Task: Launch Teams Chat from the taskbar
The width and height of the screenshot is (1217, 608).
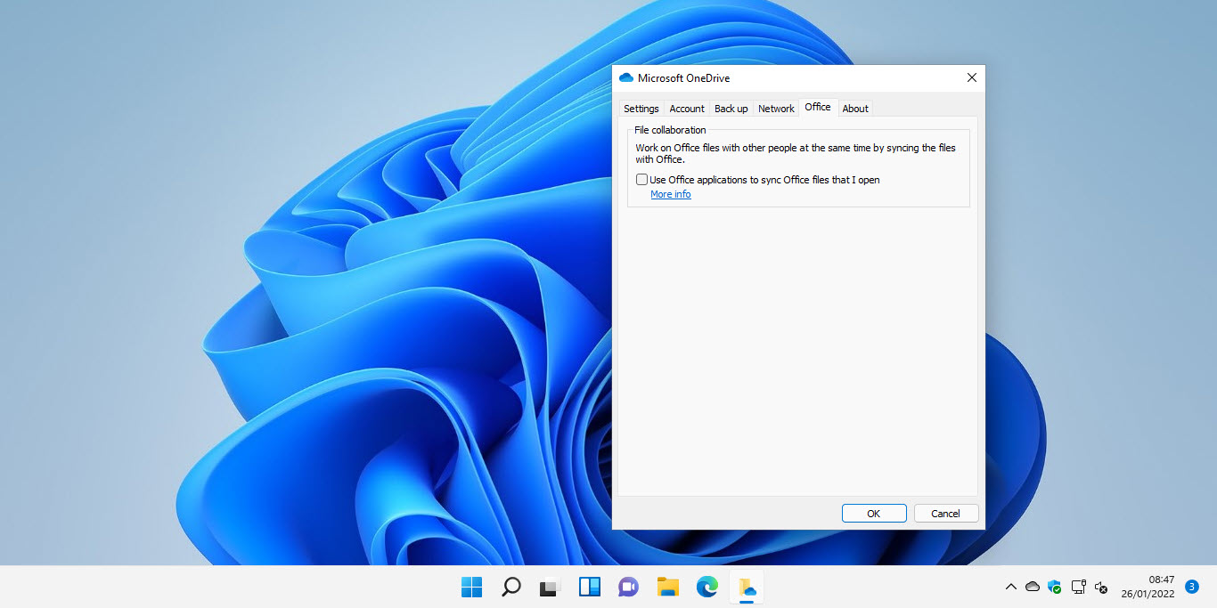Action: tap(628, 587)
